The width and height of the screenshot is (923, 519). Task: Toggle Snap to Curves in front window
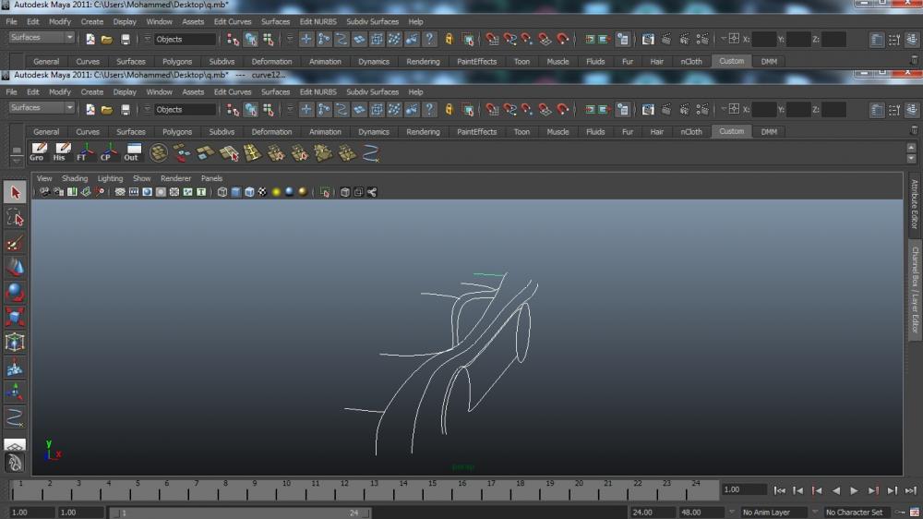coord(509,110)
